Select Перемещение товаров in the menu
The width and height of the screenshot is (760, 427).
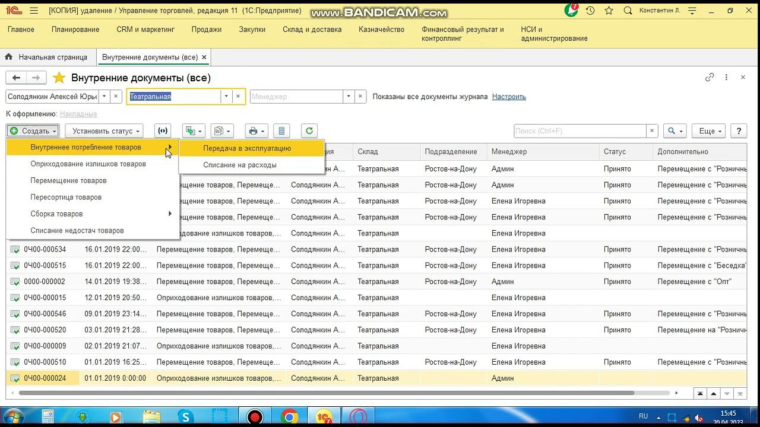[x=93, y=180]
